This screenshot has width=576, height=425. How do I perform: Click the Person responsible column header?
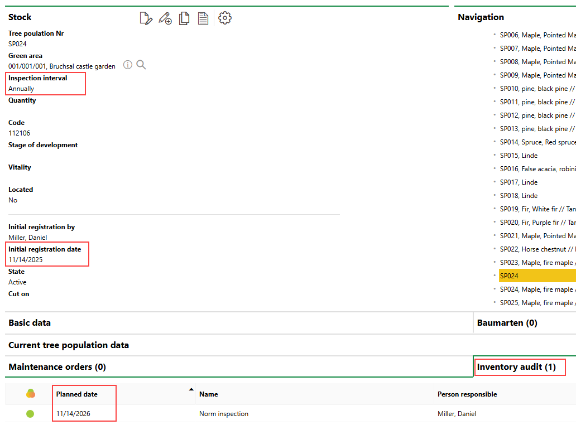tap(467, 394)
